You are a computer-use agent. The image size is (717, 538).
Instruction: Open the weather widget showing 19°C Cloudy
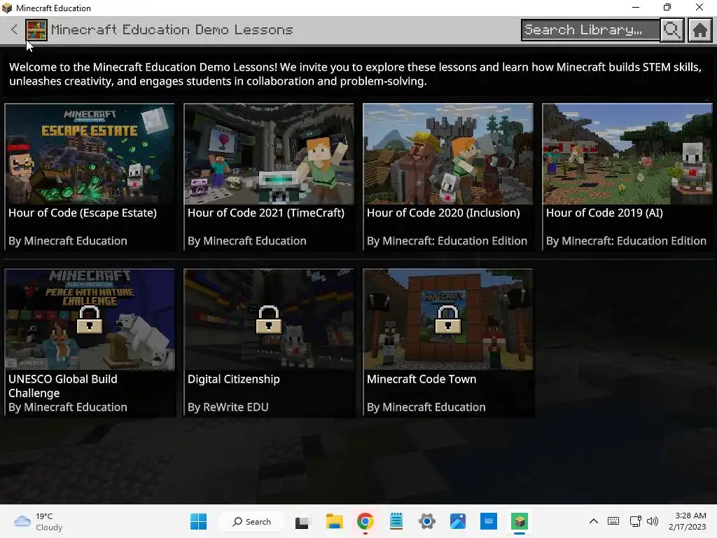click(39, 521)
